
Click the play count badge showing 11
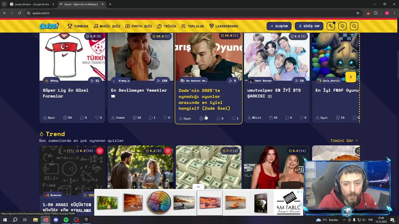pyautogui.click(x=95, y=81)
